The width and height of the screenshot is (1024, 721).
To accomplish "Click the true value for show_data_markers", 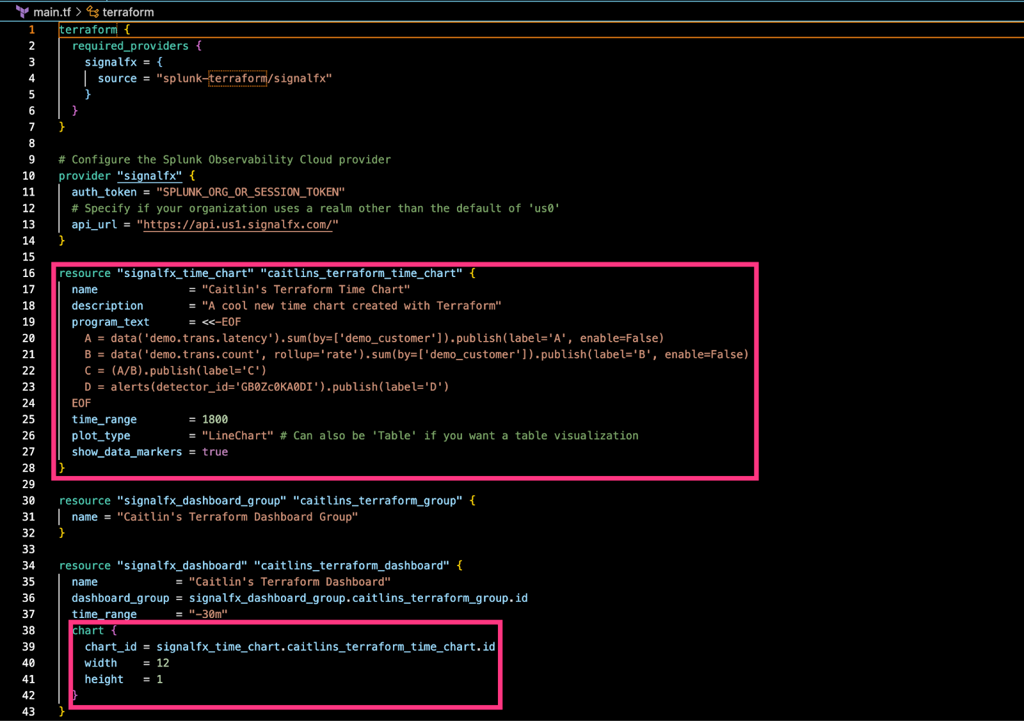I will (214, 452).
